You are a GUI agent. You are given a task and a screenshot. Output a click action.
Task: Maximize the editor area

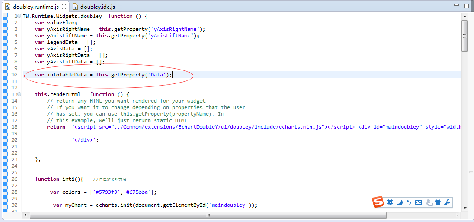point(467,5)
